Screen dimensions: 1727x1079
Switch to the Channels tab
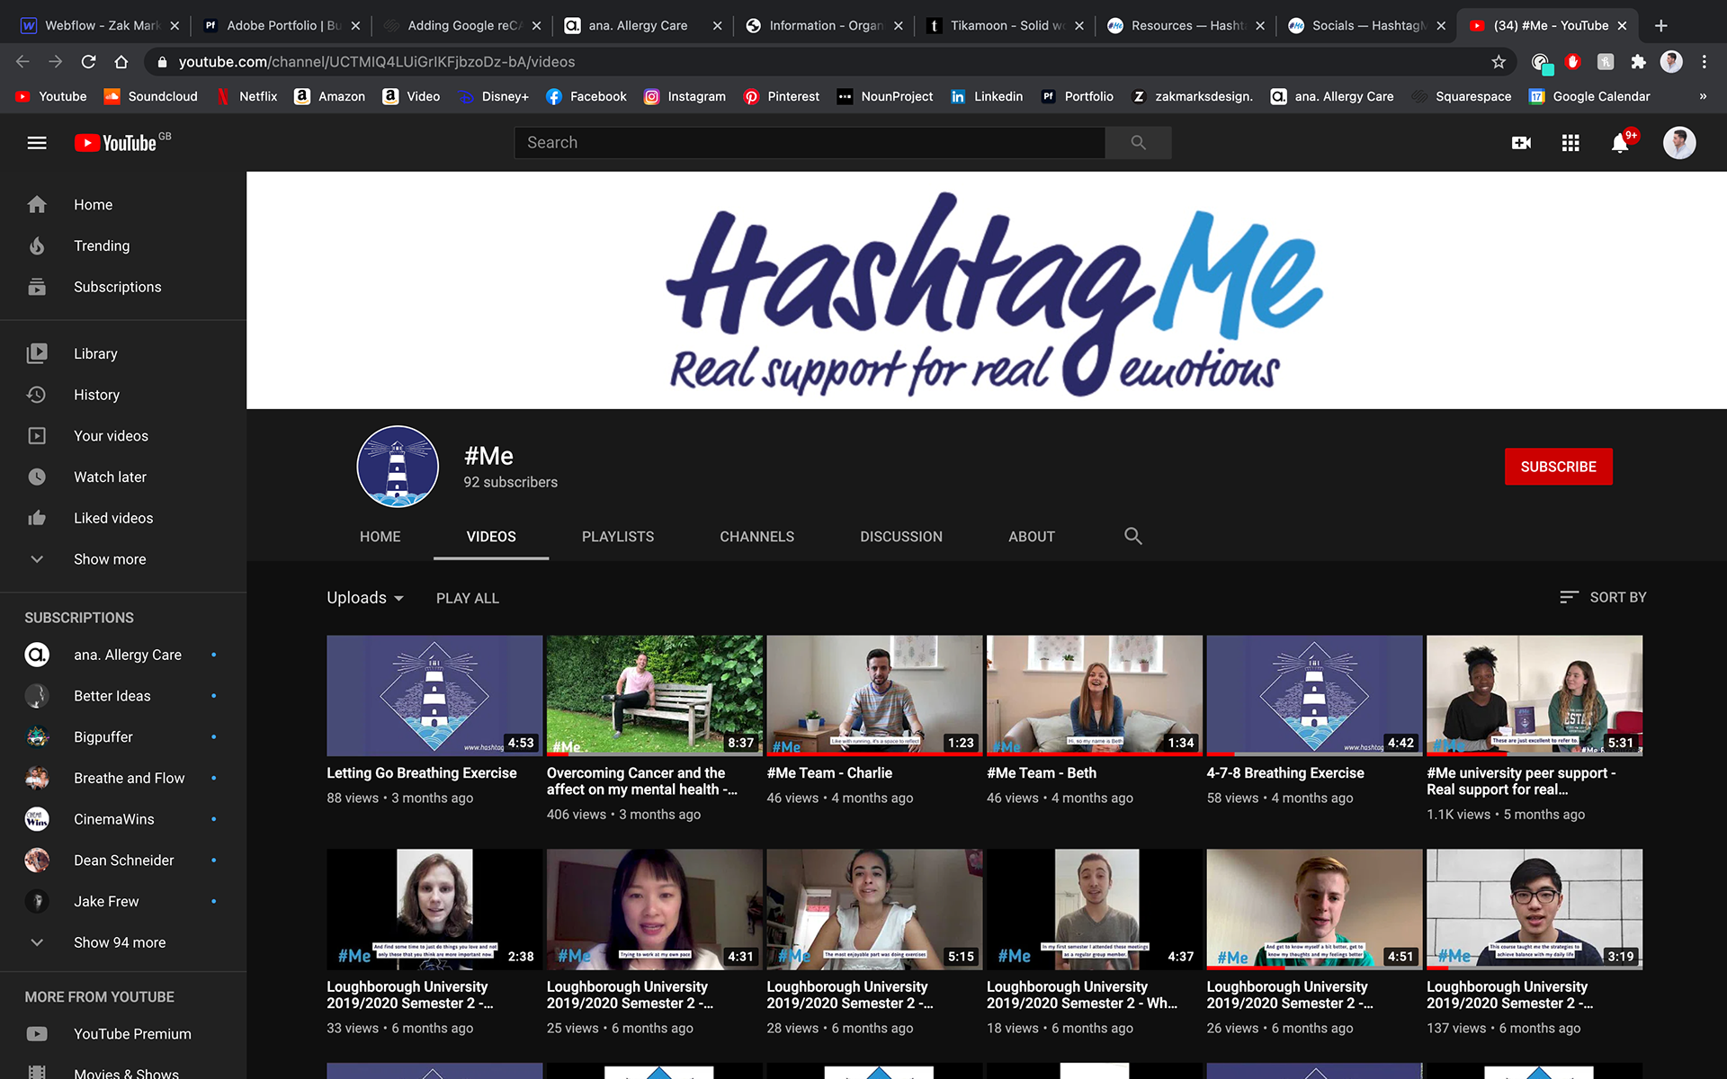(x=756, y=537)
